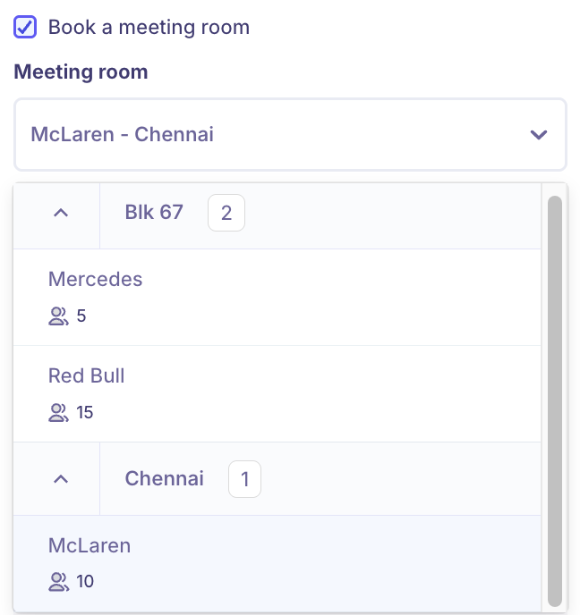This screenshot has height=615, width=580.
Task: Select the highlighted McLaren room option
Action: (90, 546)
